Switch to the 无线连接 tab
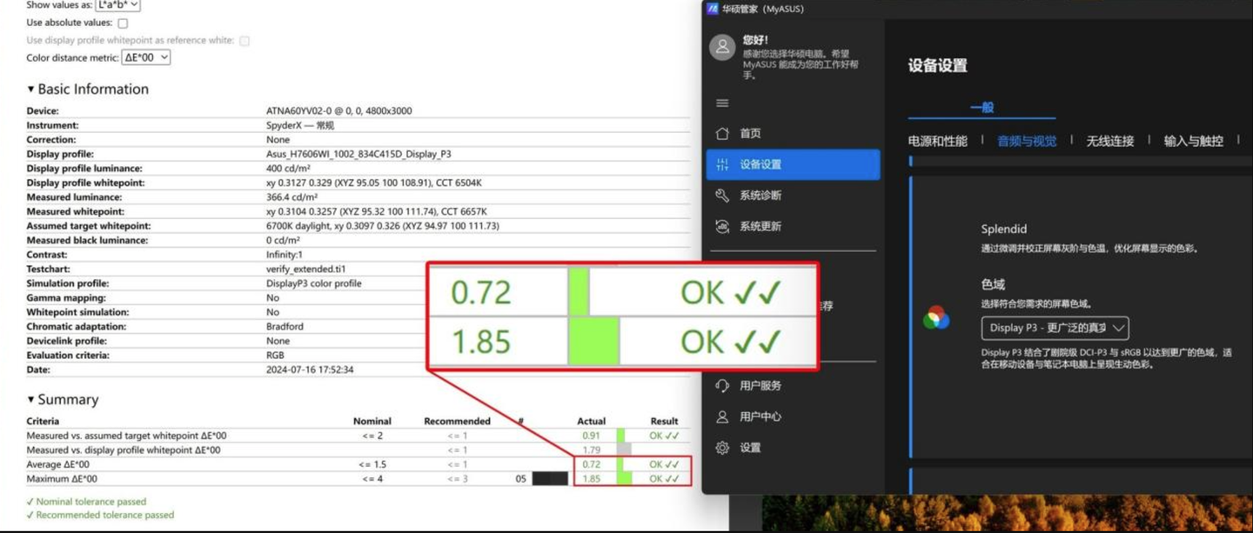The image size is (1253, 533). (1109, 141)
